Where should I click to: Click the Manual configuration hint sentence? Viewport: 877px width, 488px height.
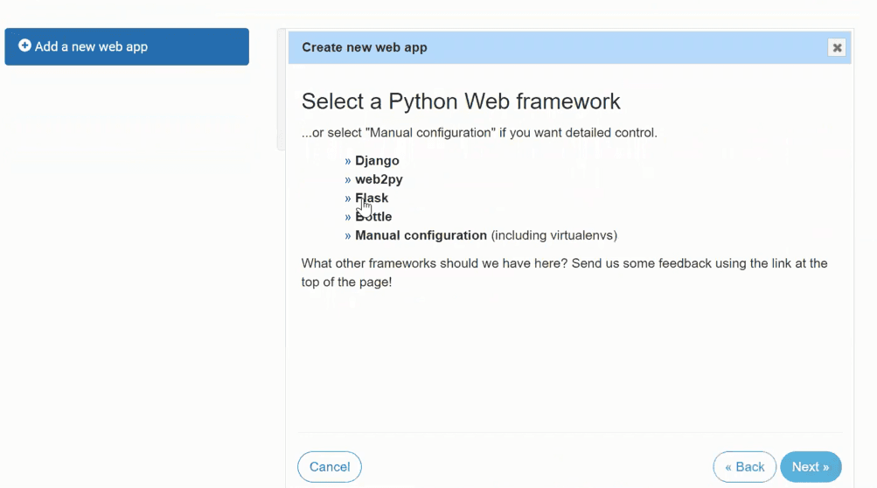tap(479, 133)
